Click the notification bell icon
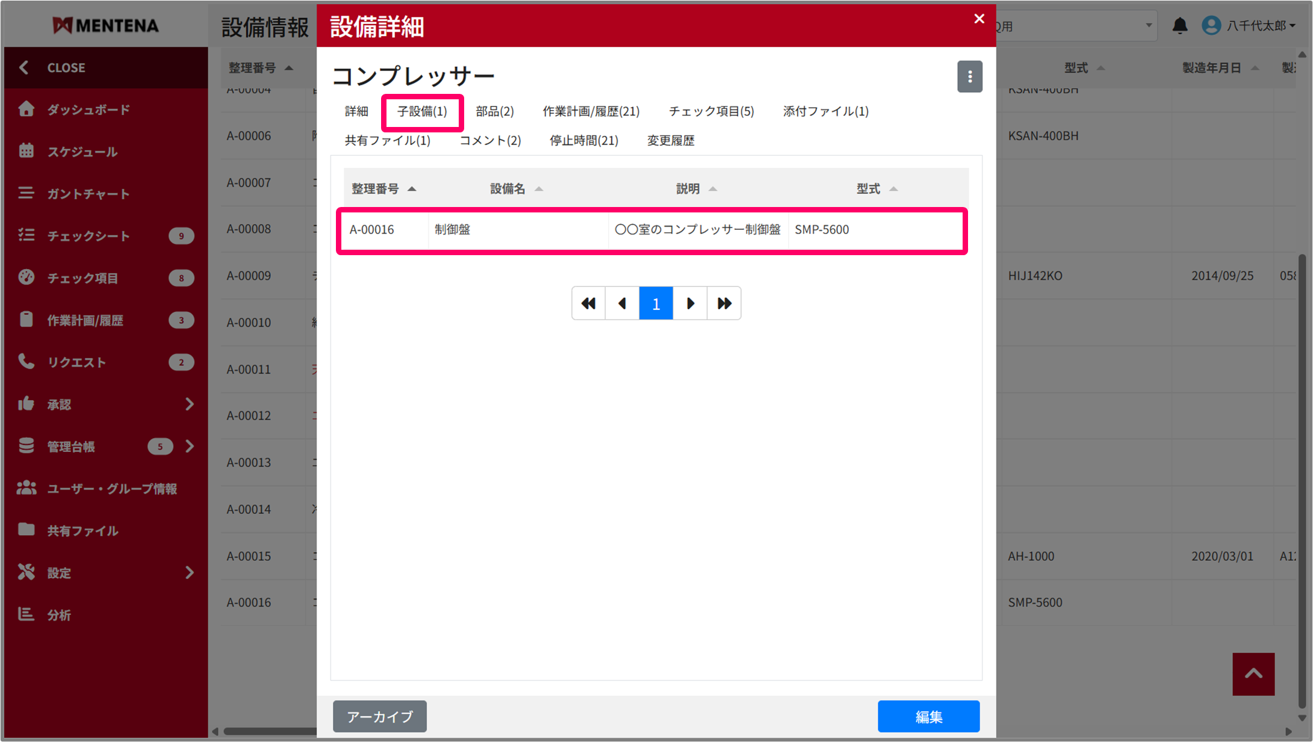This screenshot has width=1313, height=742. pyautogui.click(x=1179, y=25)
